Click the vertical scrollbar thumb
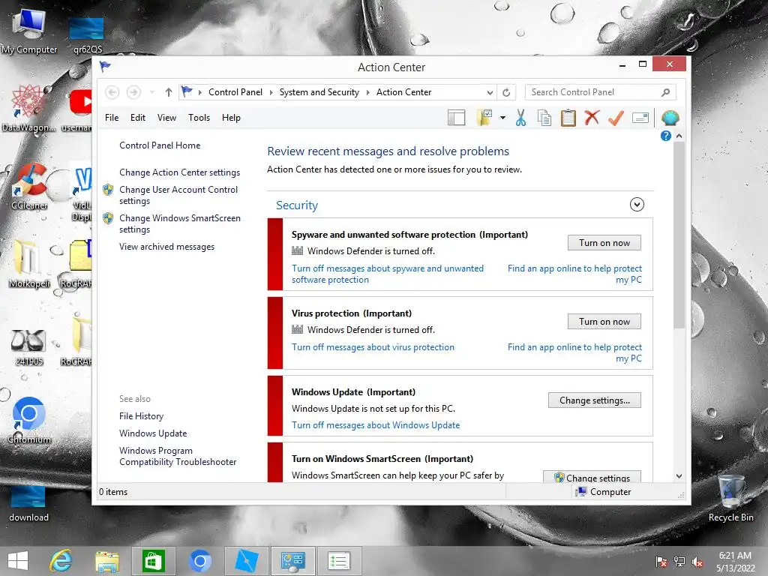The height and width of the screenshot is (576, 768). coord(679,235)
